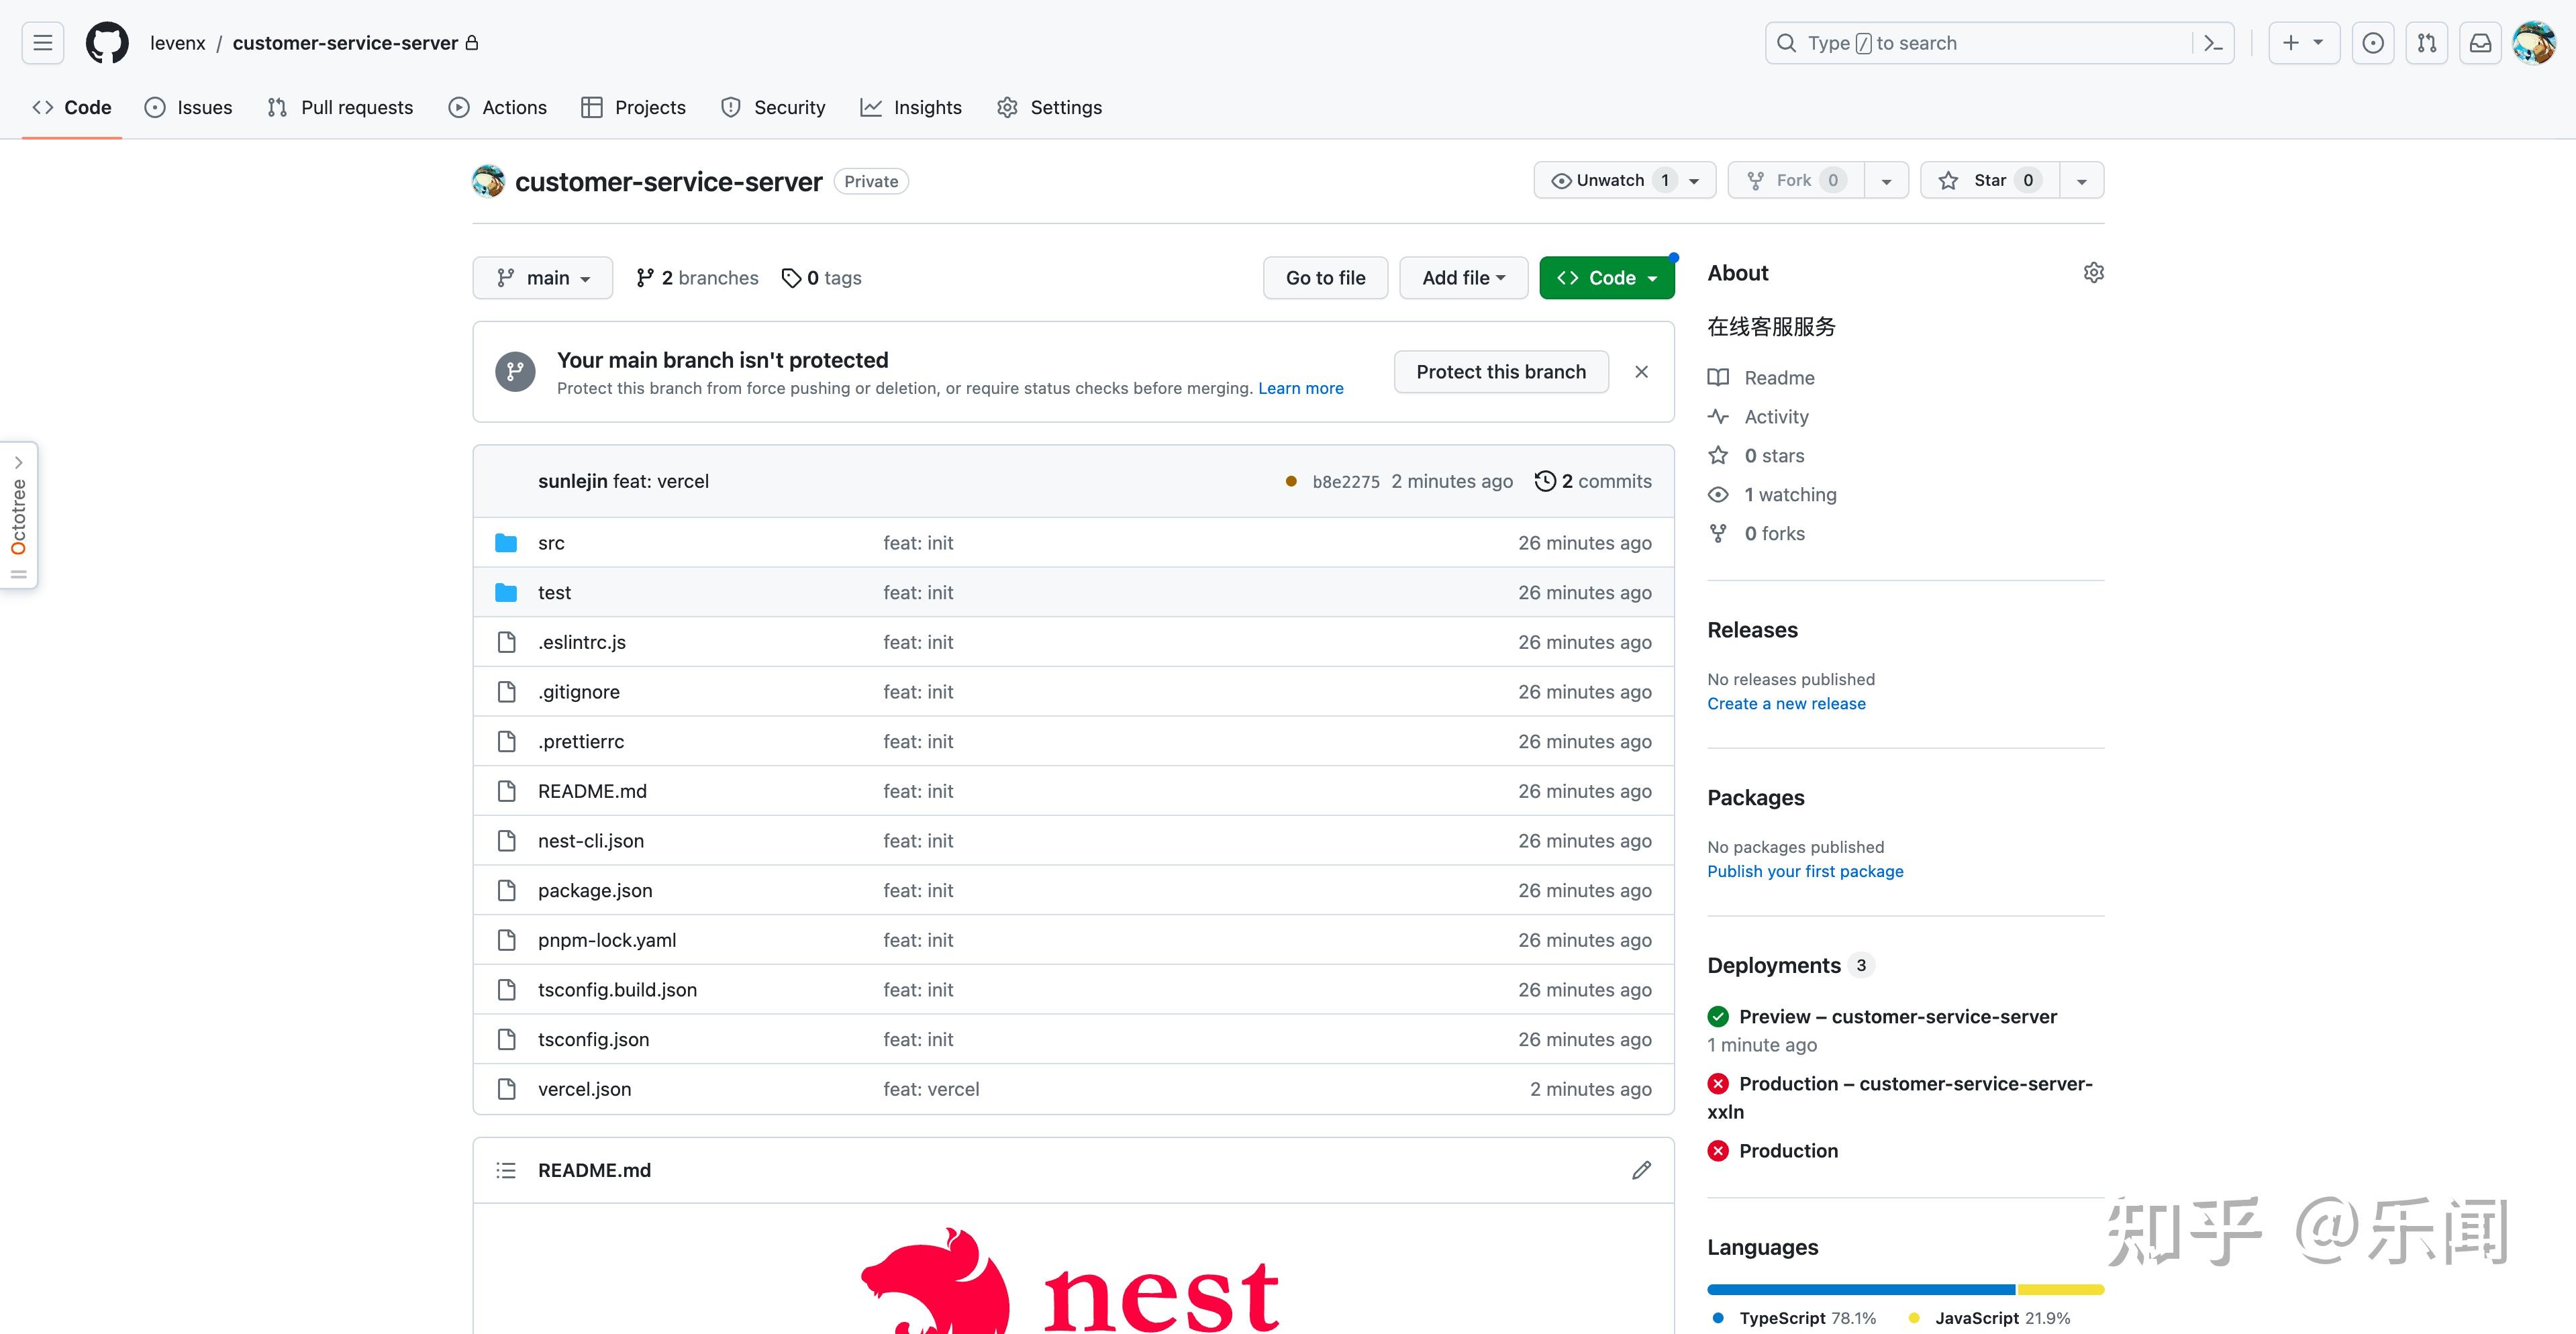The image size is (2576, 1334).
Task: Expand the green Code dropdown
Action: [x=1606, y=278]
